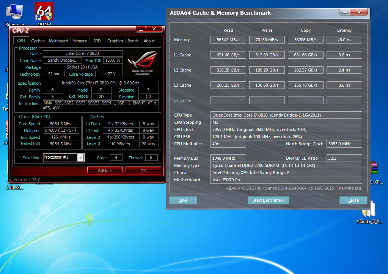Switch to the Mainboard tab in CPU-Z
388x274 pixels.
pos(58,41)
